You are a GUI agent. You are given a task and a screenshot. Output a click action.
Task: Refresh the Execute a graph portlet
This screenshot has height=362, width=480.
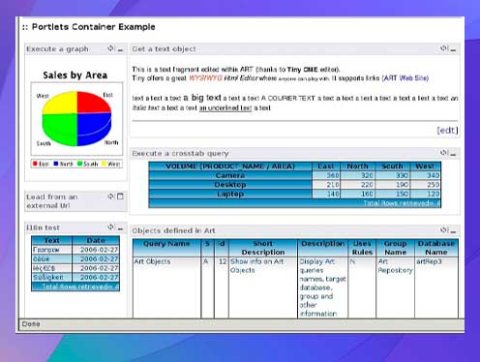[110, 48]
